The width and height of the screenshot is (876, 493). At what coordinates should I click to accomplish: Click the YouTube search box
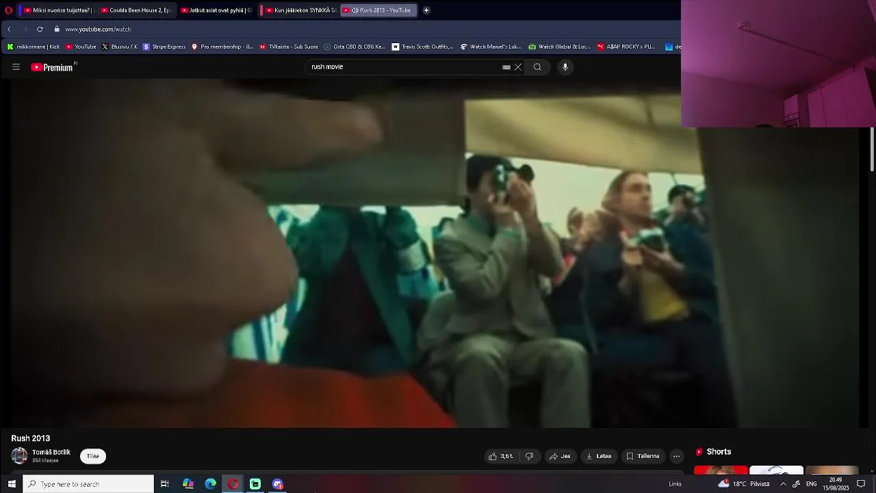[x=404, y=67]
